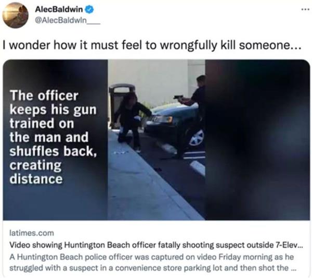312x278 pixels.
Task: Open the link card preview image
Action: coord(156,140)
